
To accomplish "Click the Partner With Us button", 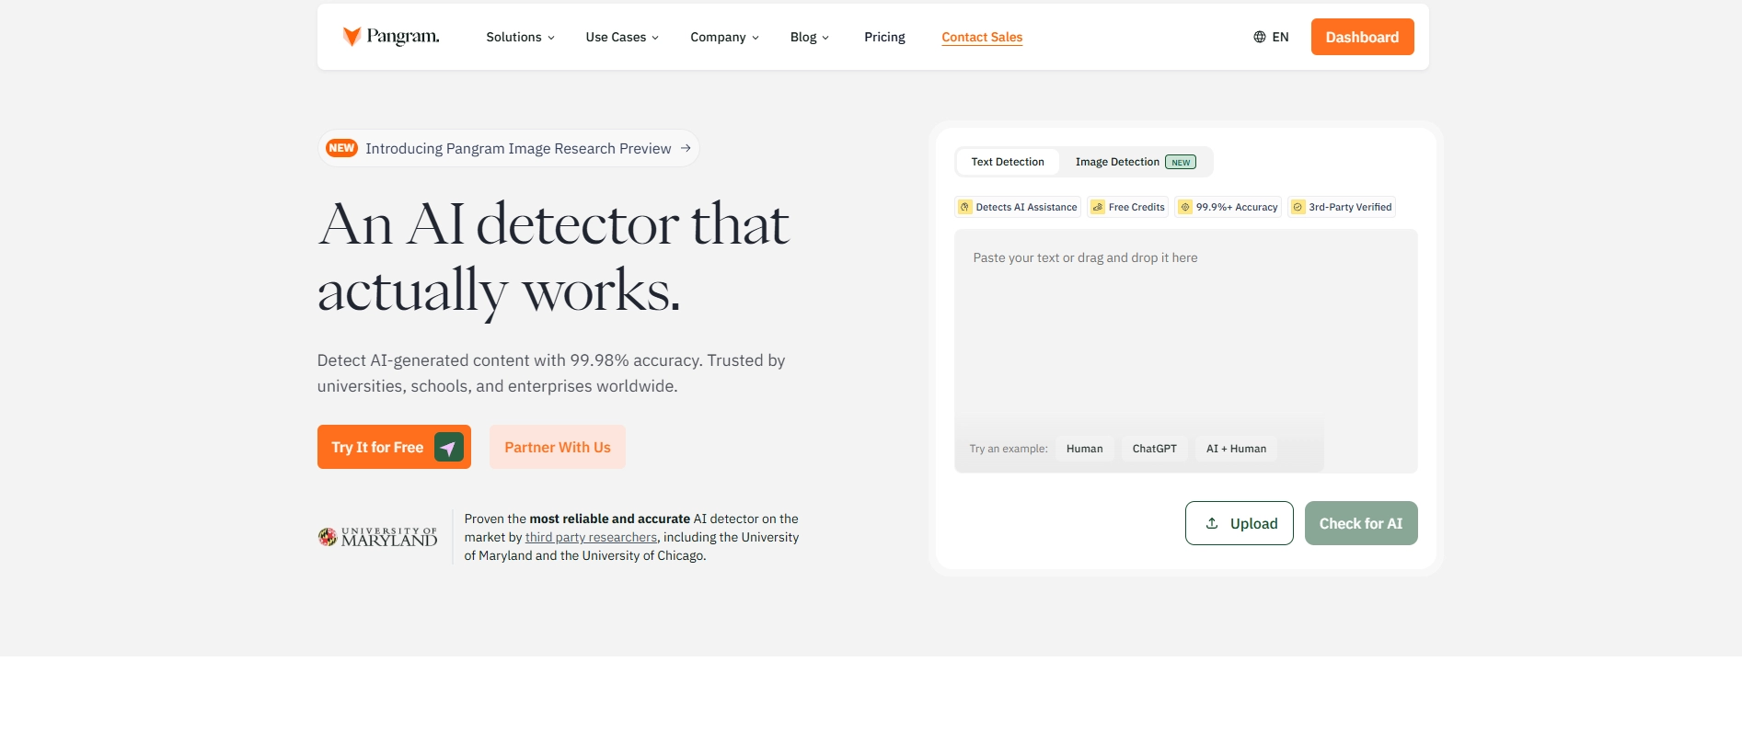I will click(x=558, y=447).
